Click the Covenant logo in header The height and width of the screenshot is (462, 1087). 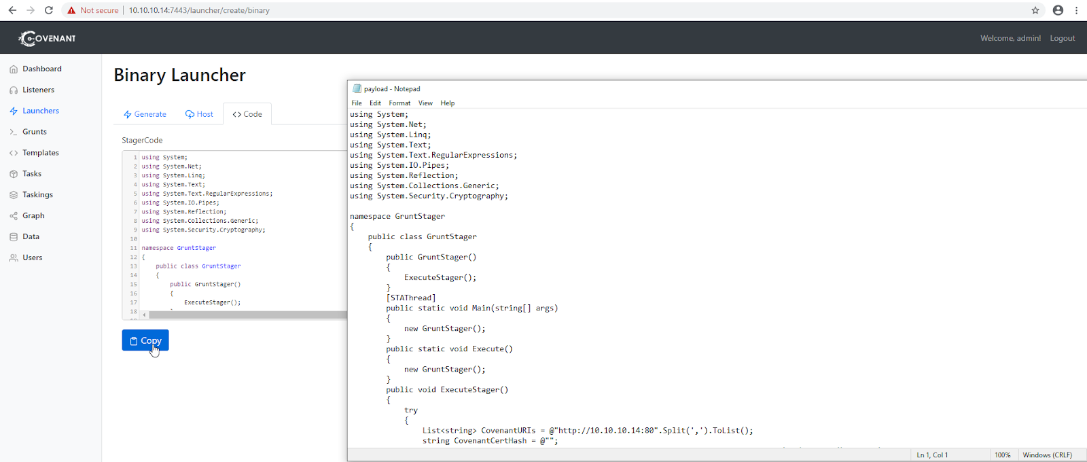[47, 38]
